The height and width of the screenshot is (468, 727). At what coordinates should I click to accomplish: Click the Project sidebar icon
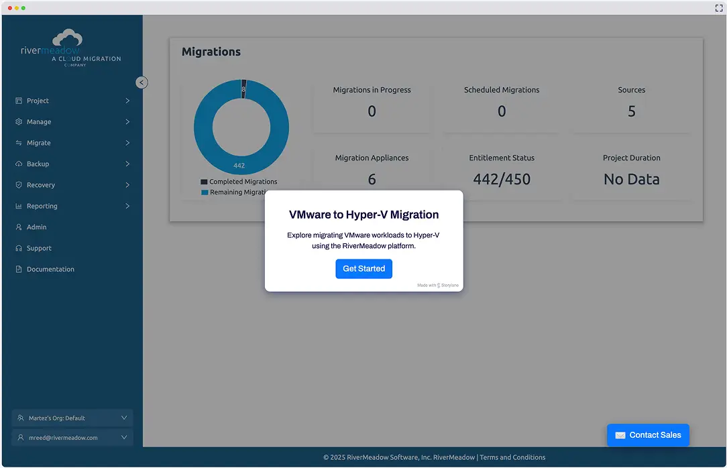pos(19,101)
